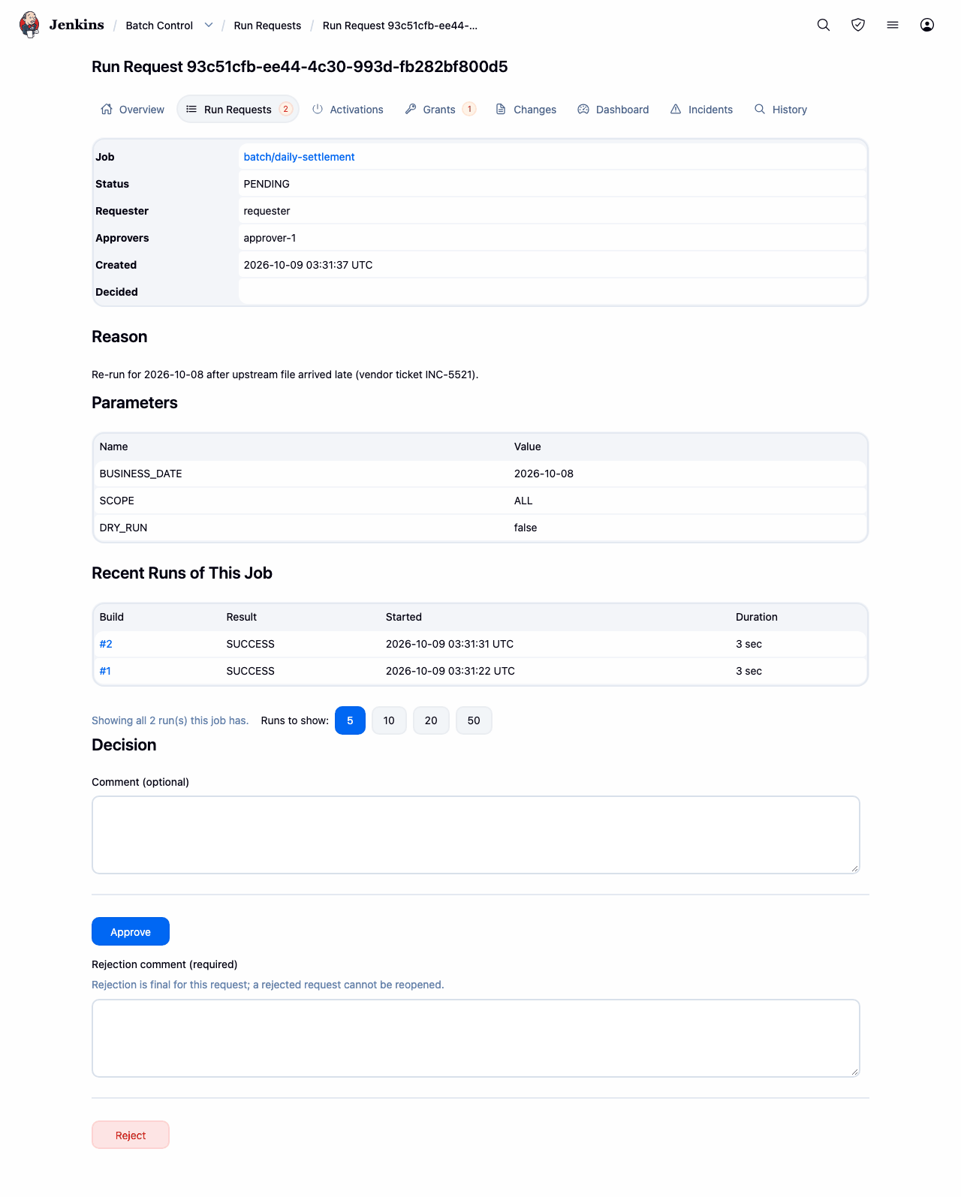Image resolution: width=961 pixels, height=1197 pixels.
Task: Switch to the Incidents tab
Action: point(701,110)
